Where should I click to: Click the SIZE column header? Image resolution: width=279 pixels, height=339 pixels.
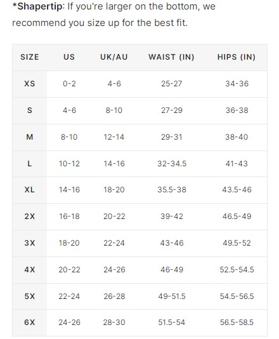click(30, 57)
